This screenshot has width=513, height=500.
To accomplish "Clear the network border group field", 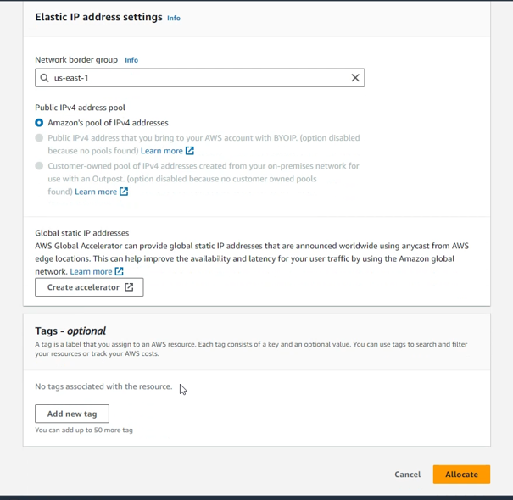I will point(355,78).
